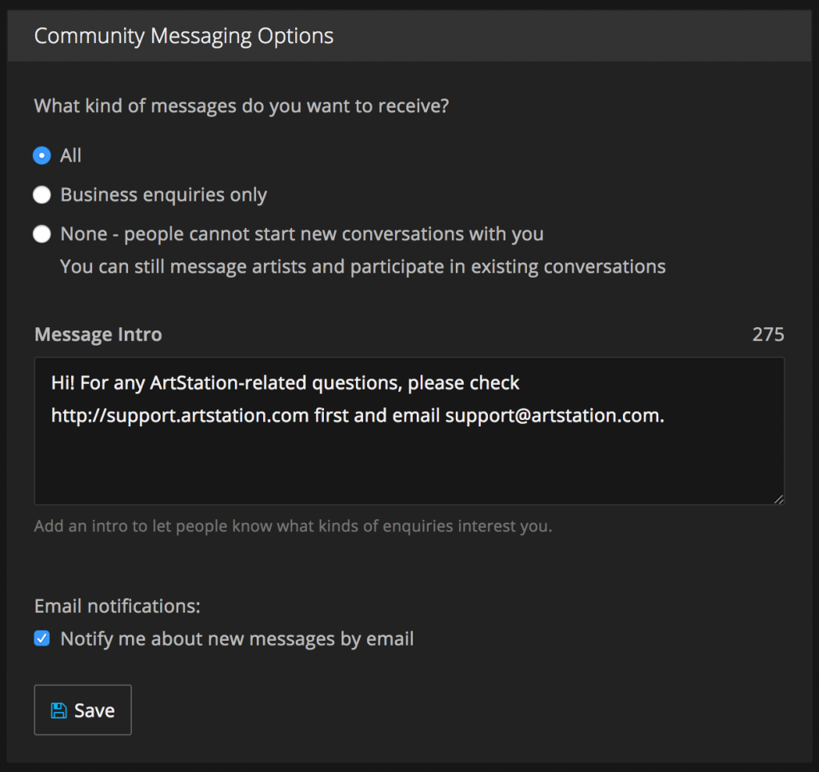Click the "Email notifications:" heading

pyautogui.click(x=117, y=606)
